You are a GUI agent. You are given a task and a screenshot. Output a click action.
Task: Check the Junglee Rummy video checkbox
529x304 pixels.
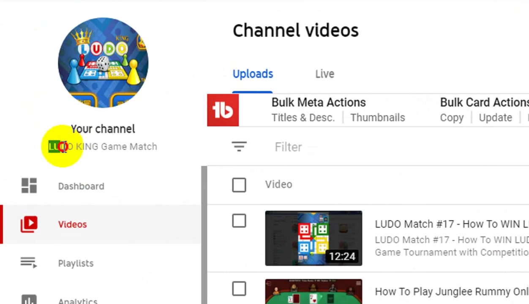(x=239, y=289)
